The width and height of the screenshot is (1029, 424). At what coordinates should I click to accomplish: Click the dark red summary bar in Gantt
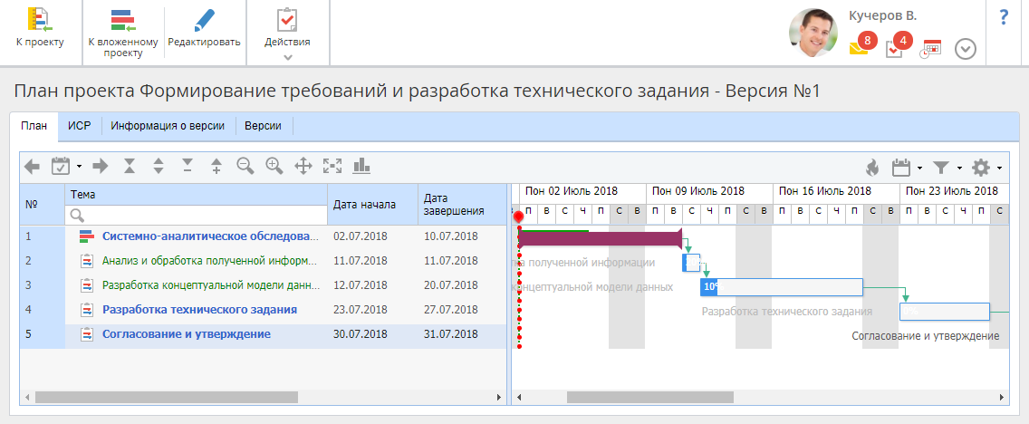point(598,238)
